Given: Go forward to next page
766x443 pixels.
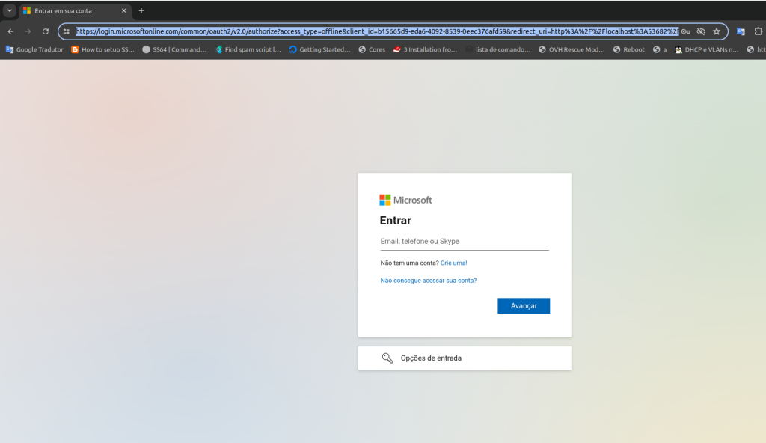Looking at the screenshot, I should click(28, 31).
